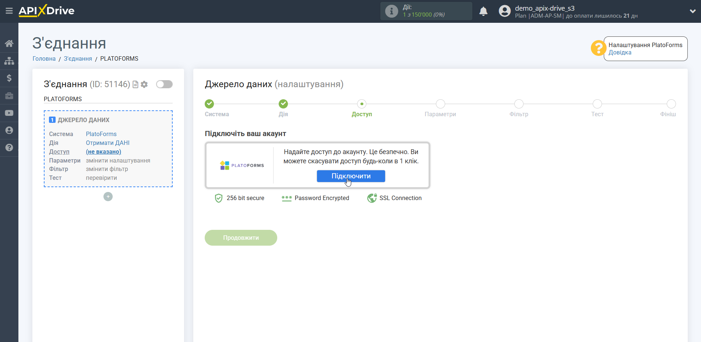Click the PlatoForms logo
The width and height of the screenshot is (701, 342).
(x=242, y=165)
